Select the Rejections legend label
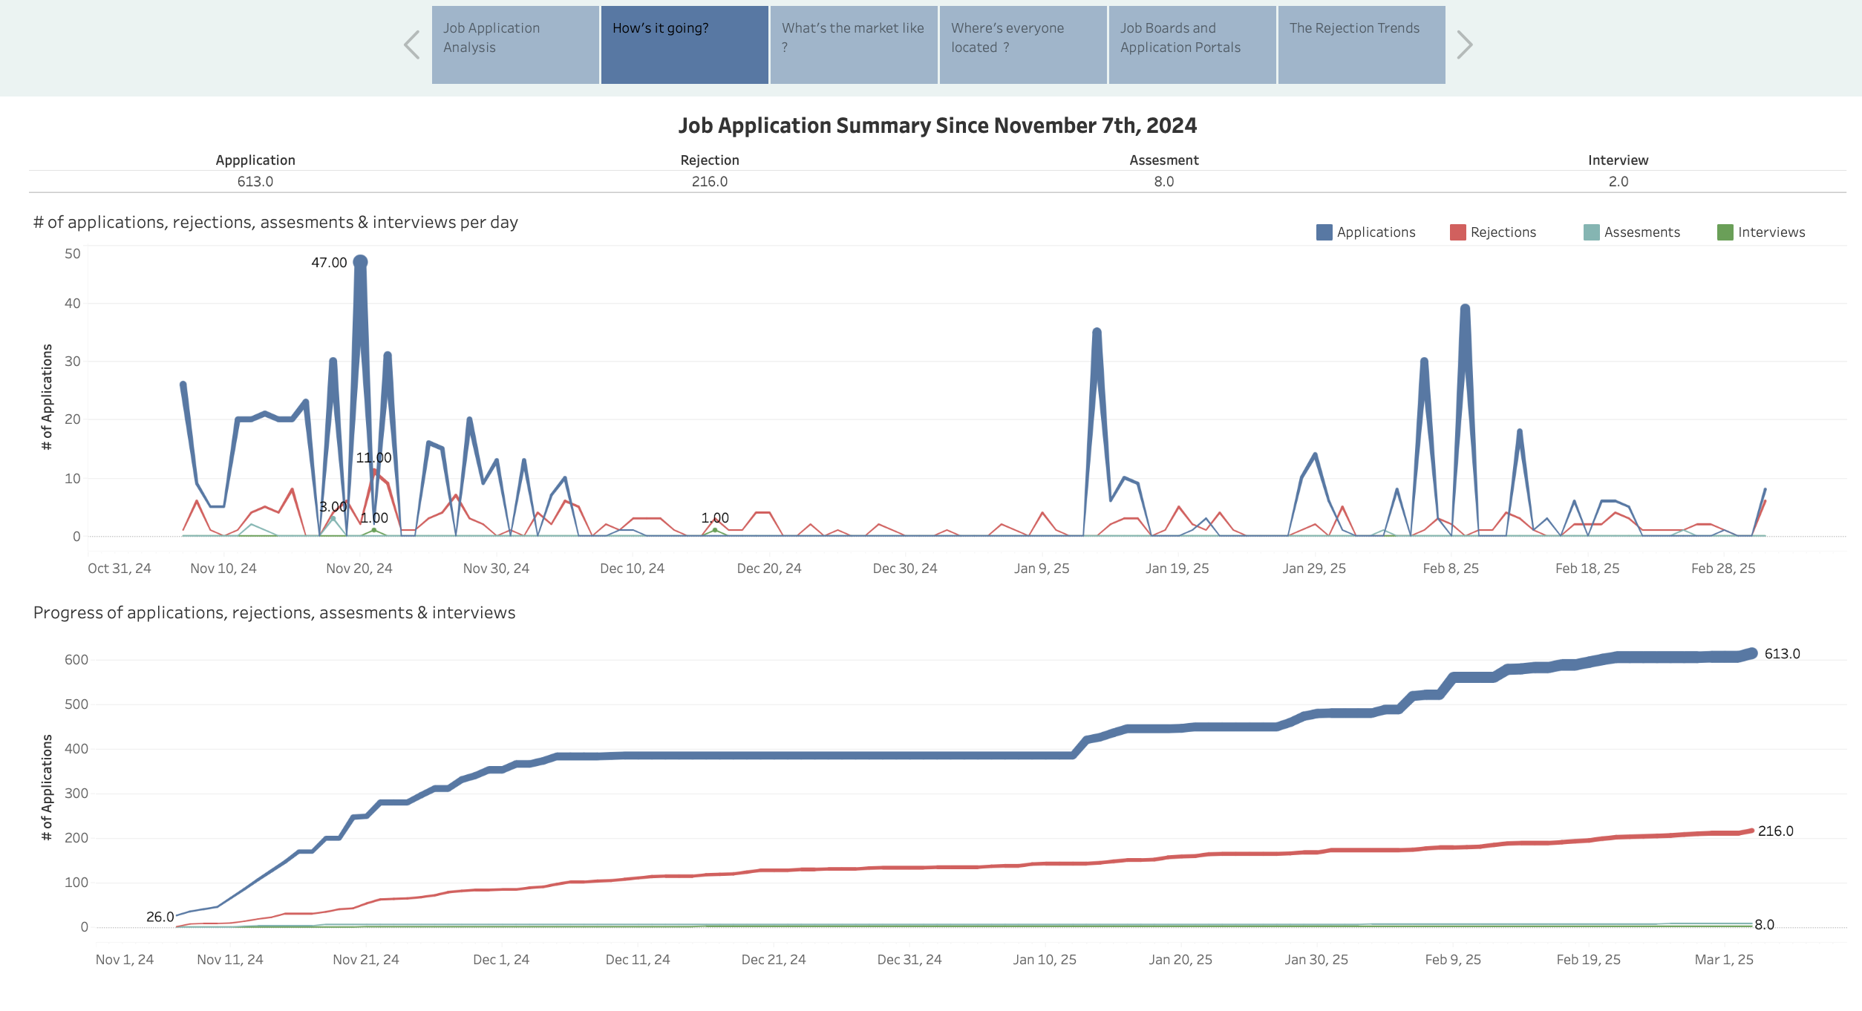Image resolution: width=1862 pixels, height=1011 pixels. [x=1503, y=232]
